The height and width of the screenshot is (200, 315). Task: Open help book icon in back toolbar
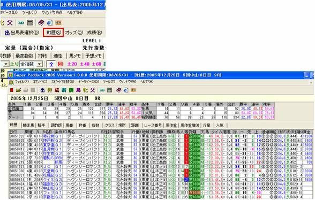[41, 22]
